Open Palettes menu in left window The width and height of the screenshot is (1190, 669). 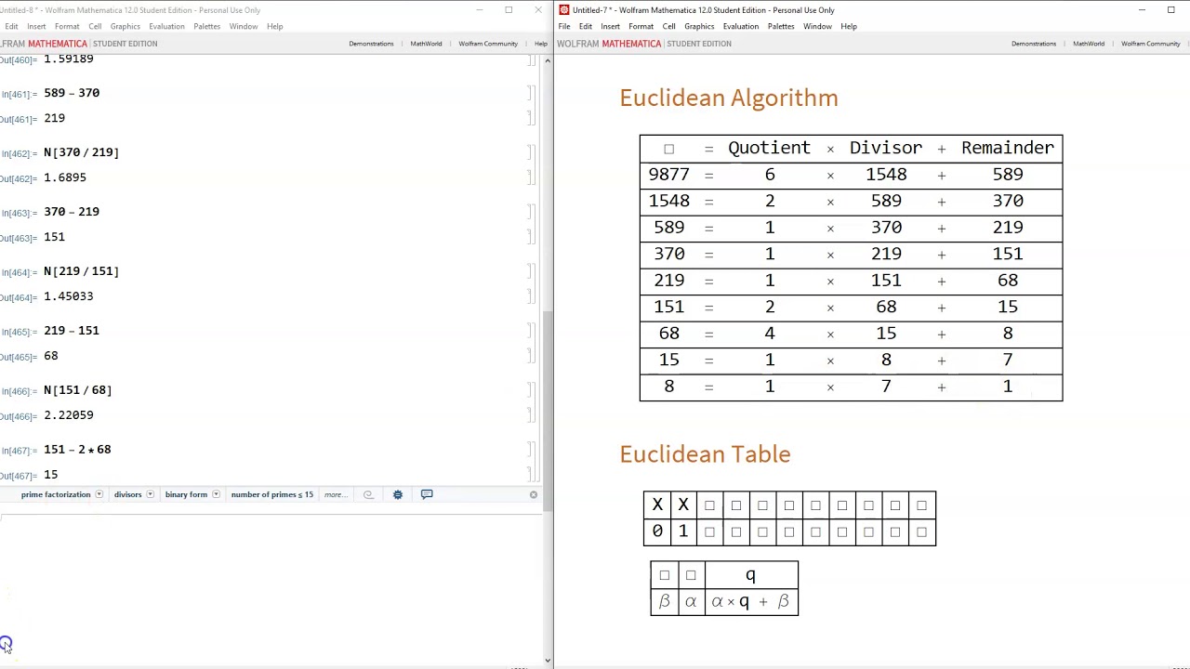click(x=207, y=26)
